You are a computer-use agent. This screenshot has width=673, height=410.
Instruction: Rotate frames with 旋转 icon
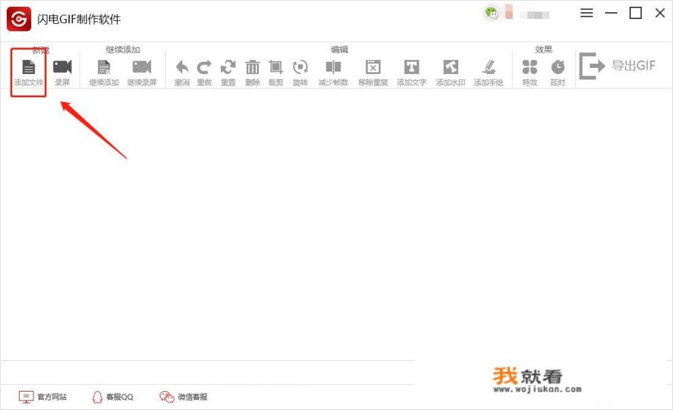pos(300,67)
